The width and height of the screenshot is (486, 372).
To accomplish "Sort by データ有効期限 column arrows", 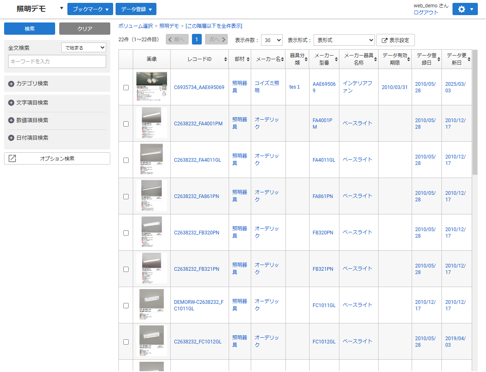I will coord(408,59).
